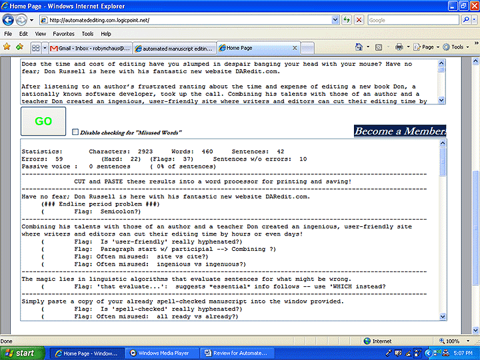This screenshot has width=480, height=360.
Task: Click the RSS Feeds icon
Action: tap(379, 47)
